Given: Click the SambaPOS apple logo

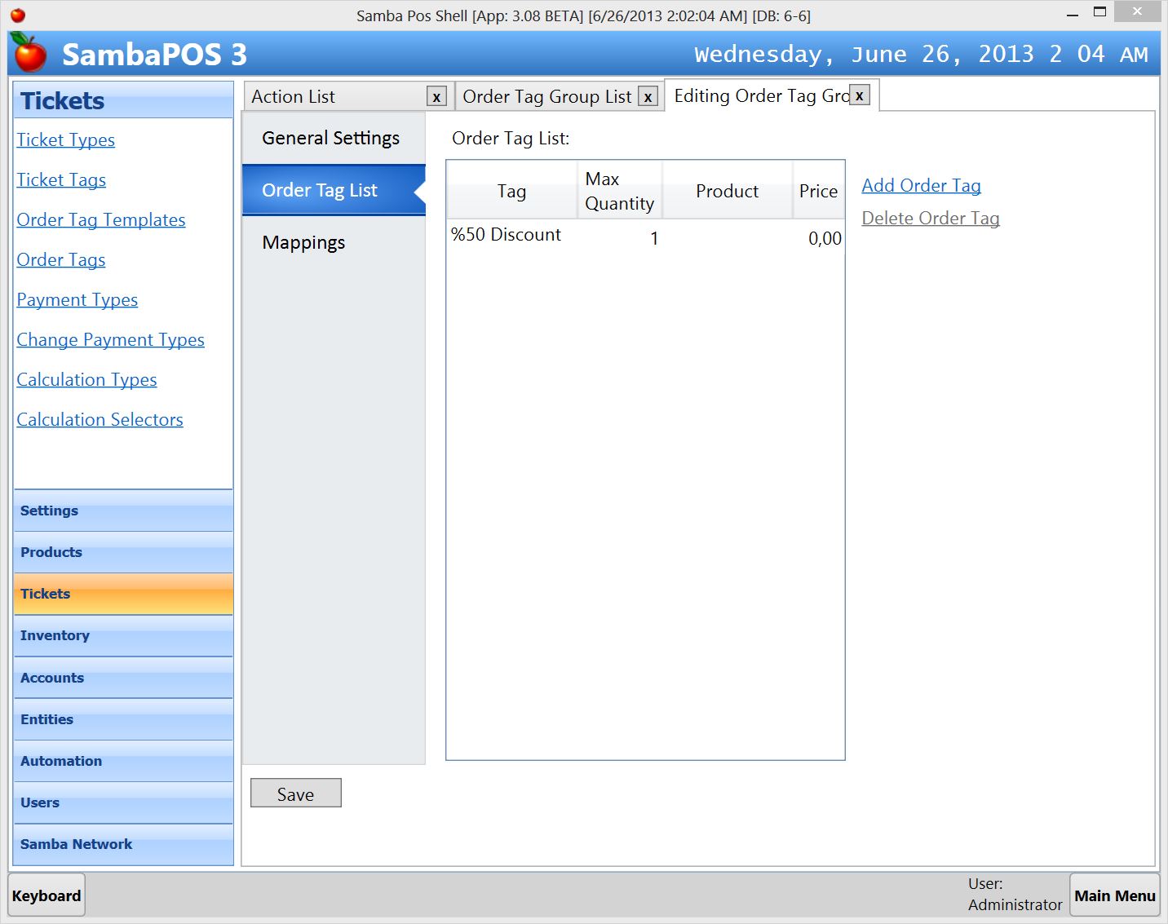Looking at the screenshot, I should [x=30, y=53].
